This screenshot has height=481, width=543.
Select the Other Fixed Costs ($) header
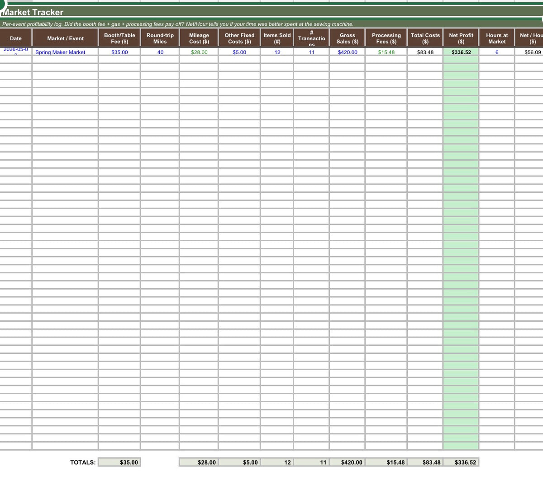tap(239, 38)
